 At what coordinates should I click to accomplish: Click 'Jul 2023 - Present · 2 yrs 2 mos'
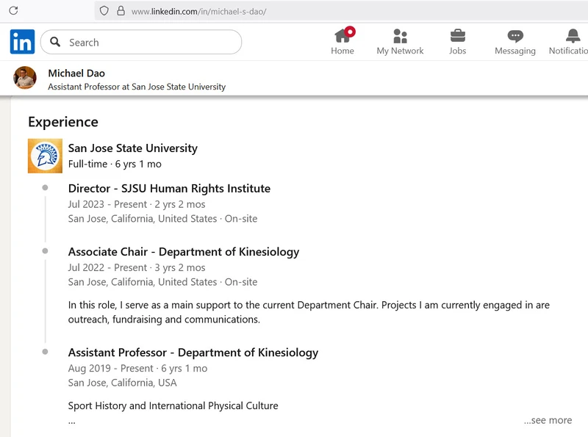tap(137, 204)
